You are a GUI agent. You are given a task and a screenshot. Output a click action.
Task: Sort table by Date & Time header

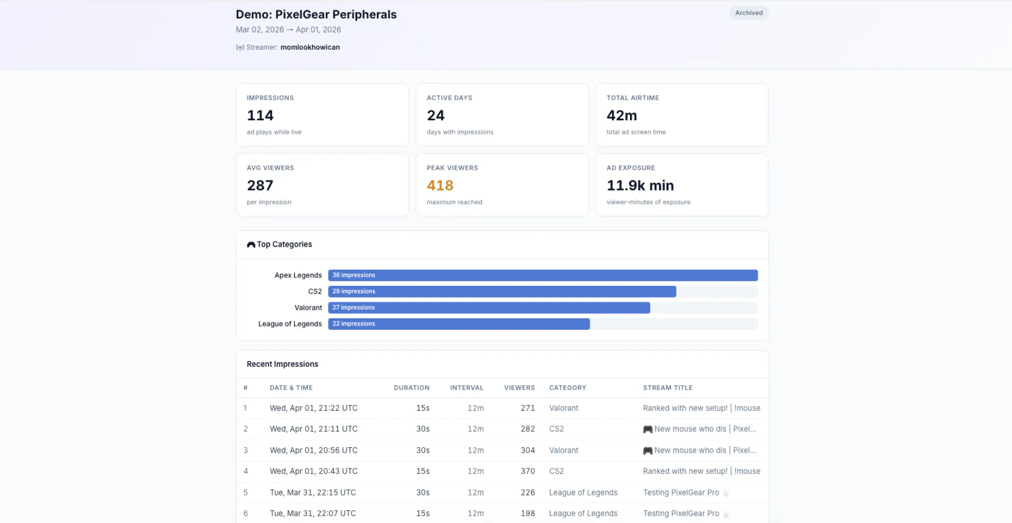(291, 388)
